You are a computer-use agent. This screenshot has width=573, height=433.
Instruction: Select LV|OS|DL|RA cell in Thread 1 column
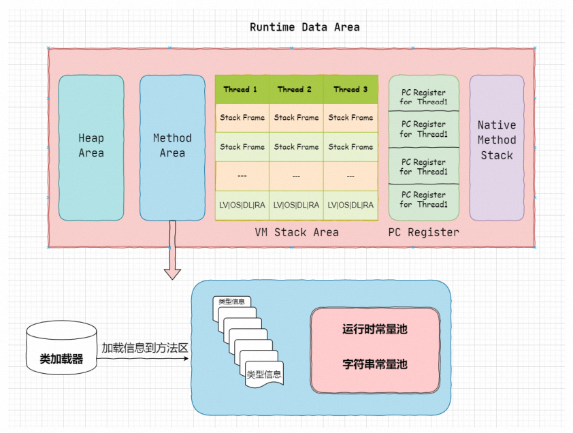coord(242,206)
